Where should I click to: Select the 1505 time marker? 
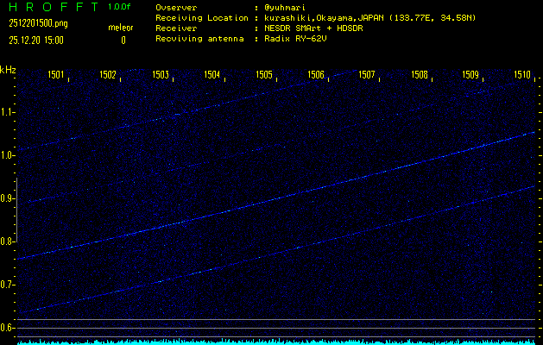pyautogui.click(x=264, y=76)
